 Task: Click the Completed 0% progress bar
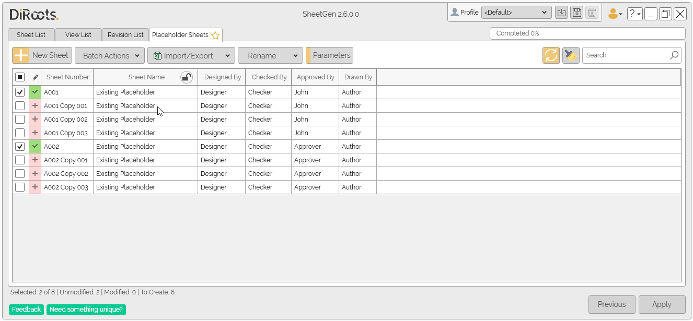(587, 33)
